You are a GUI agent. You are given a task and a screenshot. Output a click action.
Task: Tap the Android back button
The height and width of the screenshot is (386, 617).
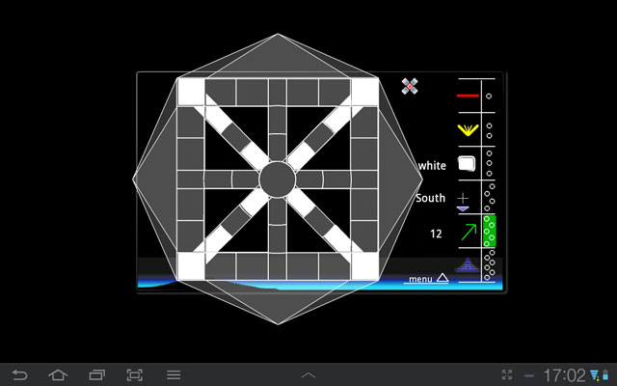coord(19,374)
